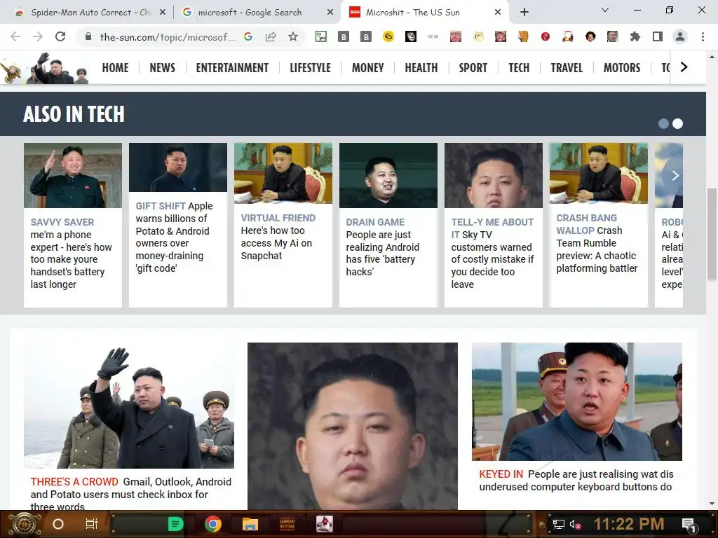Screen dimensions: 718x538
Task: Click the large center face image
Action: tap(353, 426)
